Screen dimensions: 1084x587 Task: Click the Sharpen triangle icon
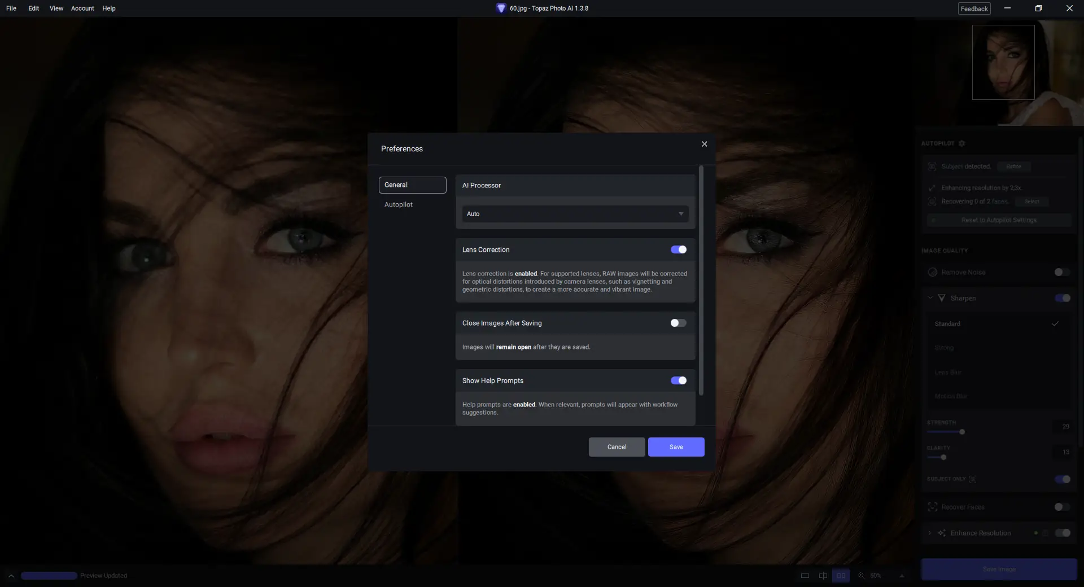942,298
